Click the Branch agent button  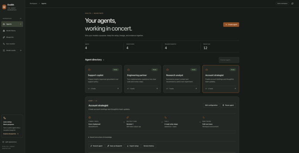96,146
